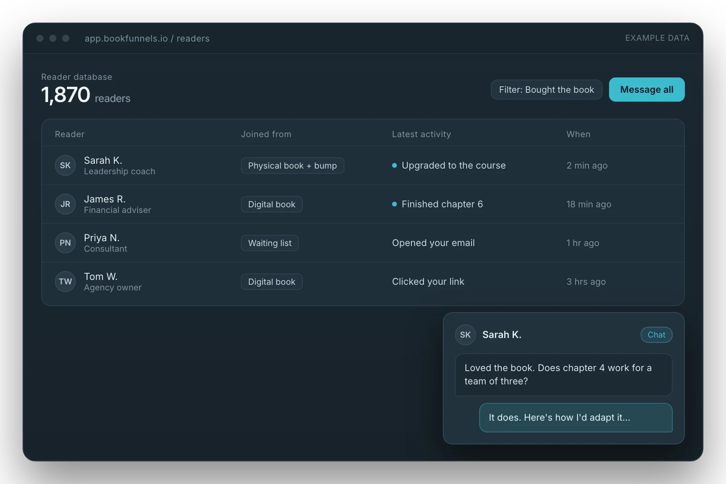Select Tom W.'s Digital book tag
This screenshot has height=484, width=726.
pyautogui.click(x=271, y=282)
